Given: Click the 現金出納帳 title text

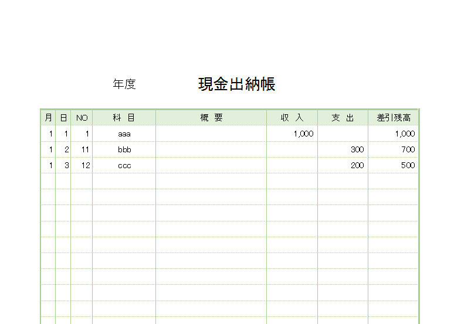Looking at the screenshot, I should [236, 84].
